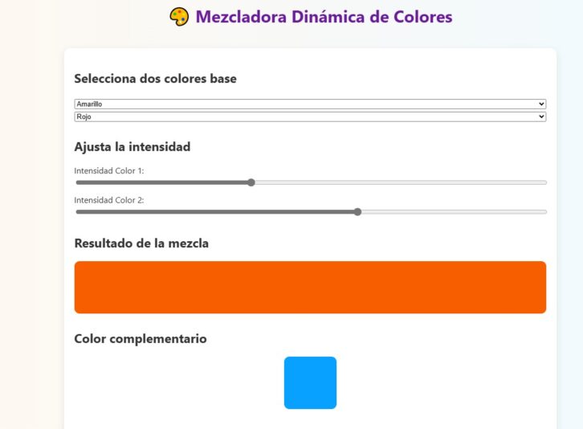Click the Intensidad Color 2 slider handle
The height and width of the screenshot is (429, 583).
click(357, 212)
